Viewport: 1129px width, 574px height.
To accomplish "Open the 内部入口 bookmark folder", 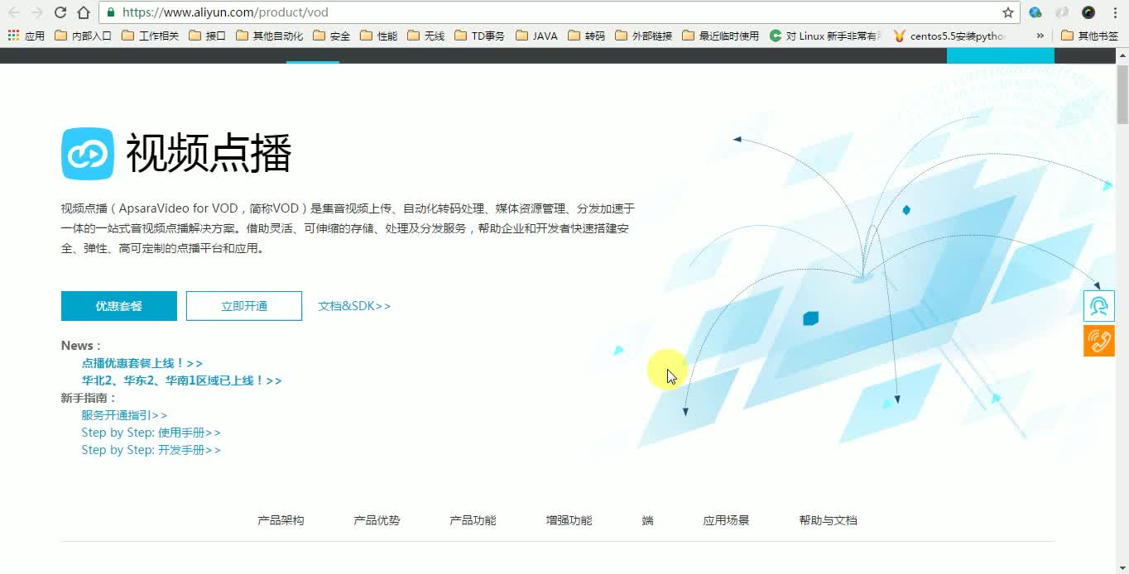I will (x=83, y=36).
